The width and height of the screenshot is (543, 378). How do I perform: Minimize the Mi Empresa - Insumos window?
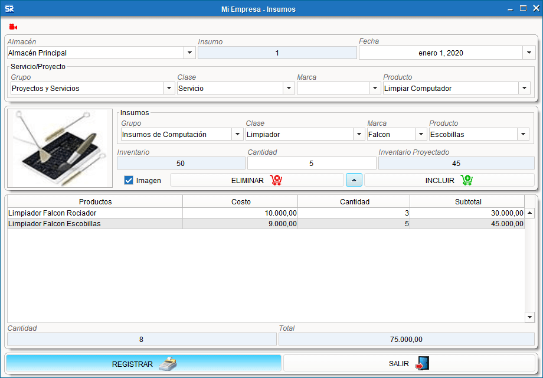tap(510, 9)
